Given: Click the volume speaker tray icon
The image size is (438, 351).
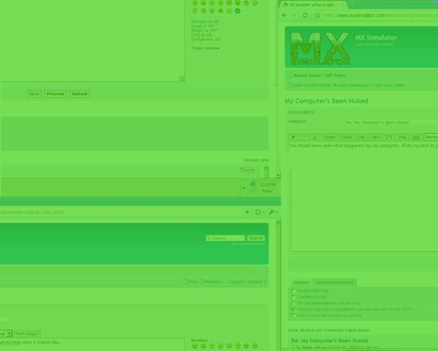Looking at the screenshot, I should click(253, 191).
